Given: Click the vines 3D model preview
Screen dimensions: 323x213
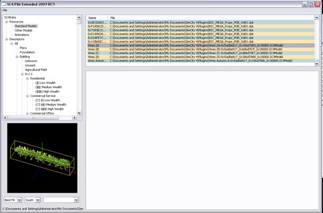Looking at the screenshot, I should (42, 158).
